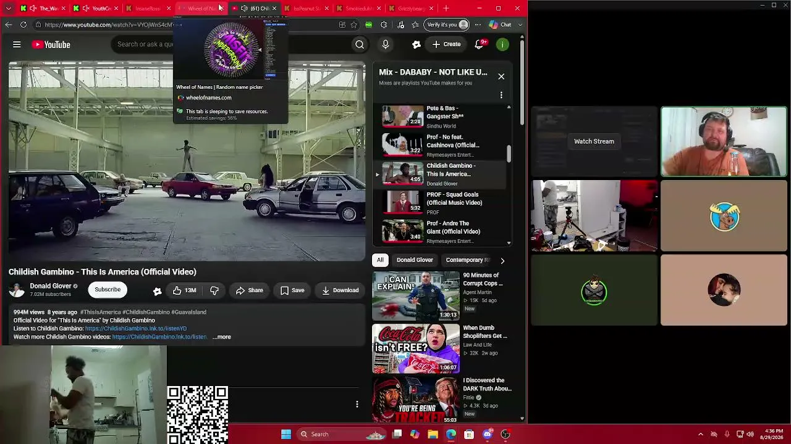791x444 pixels.
Task: Go to the YouTube home logo
Action: (51, 44)
